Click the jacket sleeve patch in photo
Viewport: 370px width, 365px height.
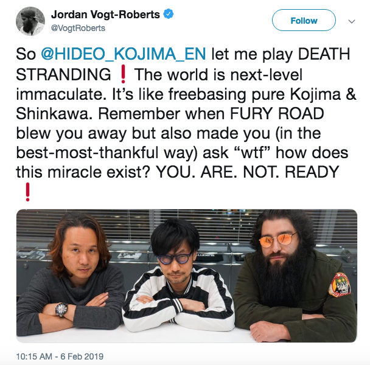tap(340, 285)
